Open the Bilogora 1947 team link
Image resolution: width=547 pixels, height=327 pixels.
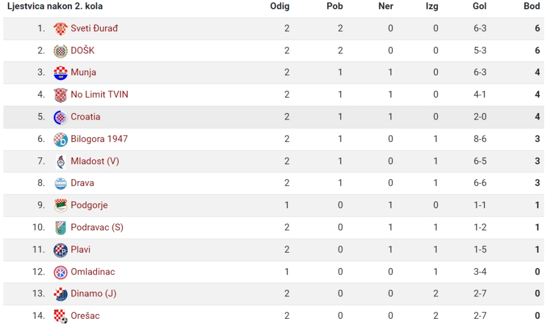pyautogui.click(x=99, y=139)
